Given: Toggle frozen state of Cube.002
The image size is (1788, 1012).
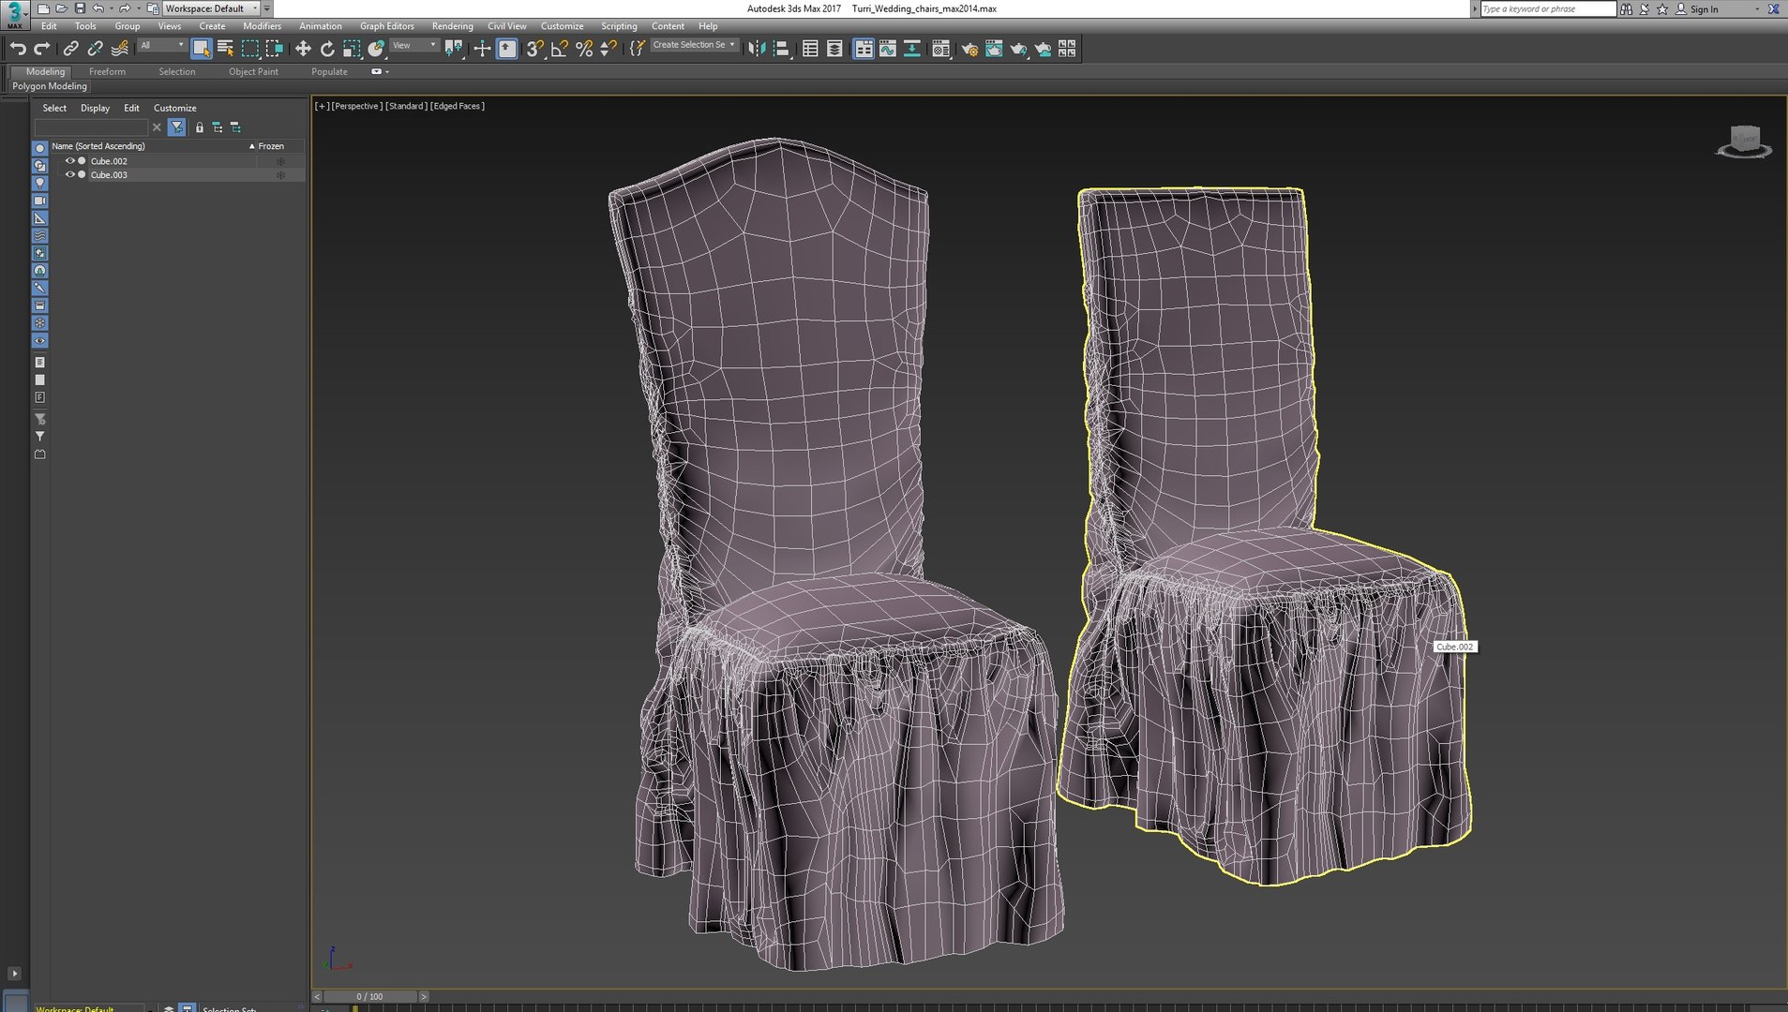Looking at the screenshot, I should [x=280, y=161].
